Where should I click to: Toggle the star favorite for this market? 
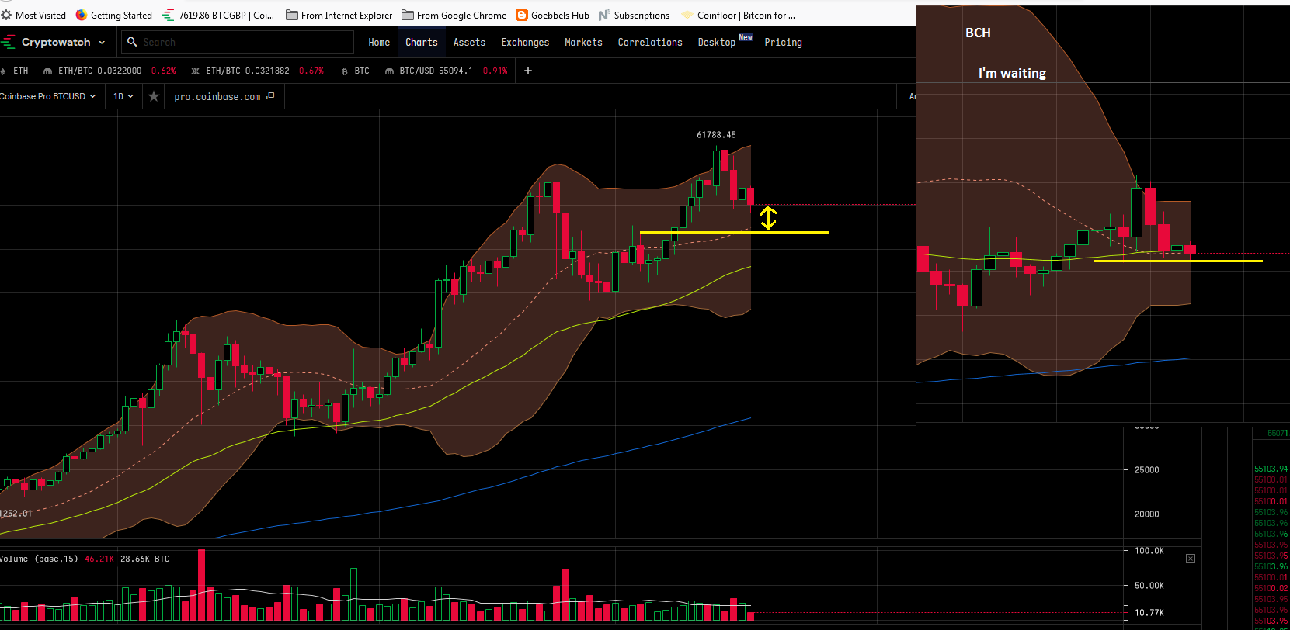click(x=154, y=96)
